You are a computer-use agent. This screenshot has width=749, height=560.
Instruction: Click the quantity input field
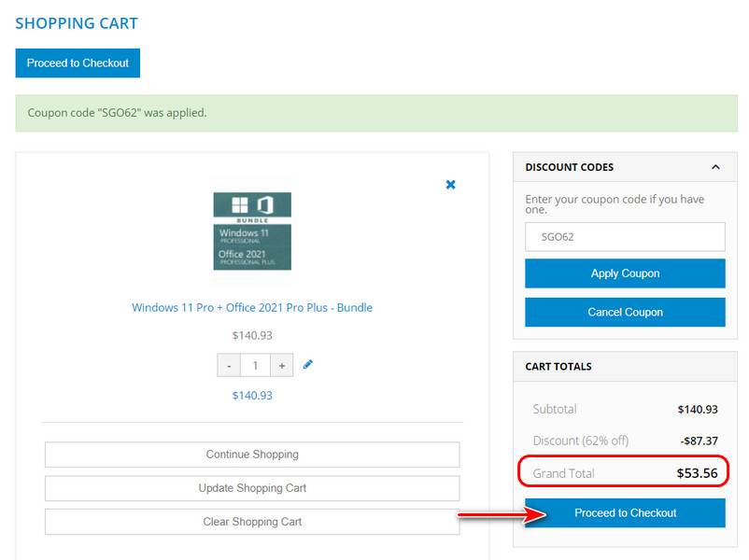pyautogui.click(x=255, y=366)
